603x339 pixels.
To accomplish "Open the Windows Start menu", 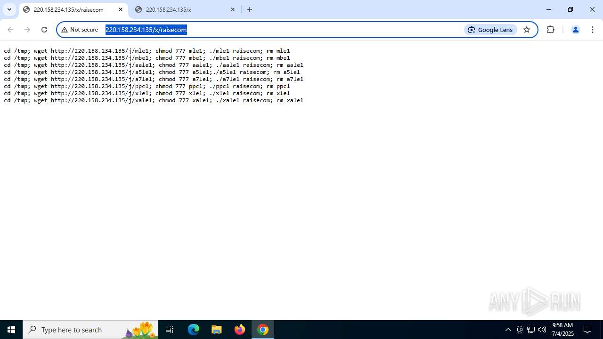I will point(11,330).
